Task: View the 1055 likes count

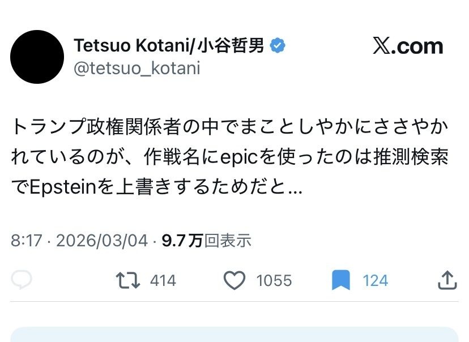Action: (x=274, y=281)
